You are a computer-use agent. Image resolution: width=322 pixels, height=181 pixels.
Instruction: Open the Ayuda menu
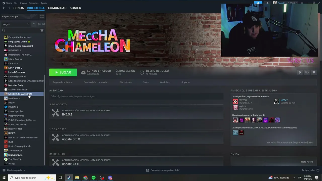pos(44,3)
